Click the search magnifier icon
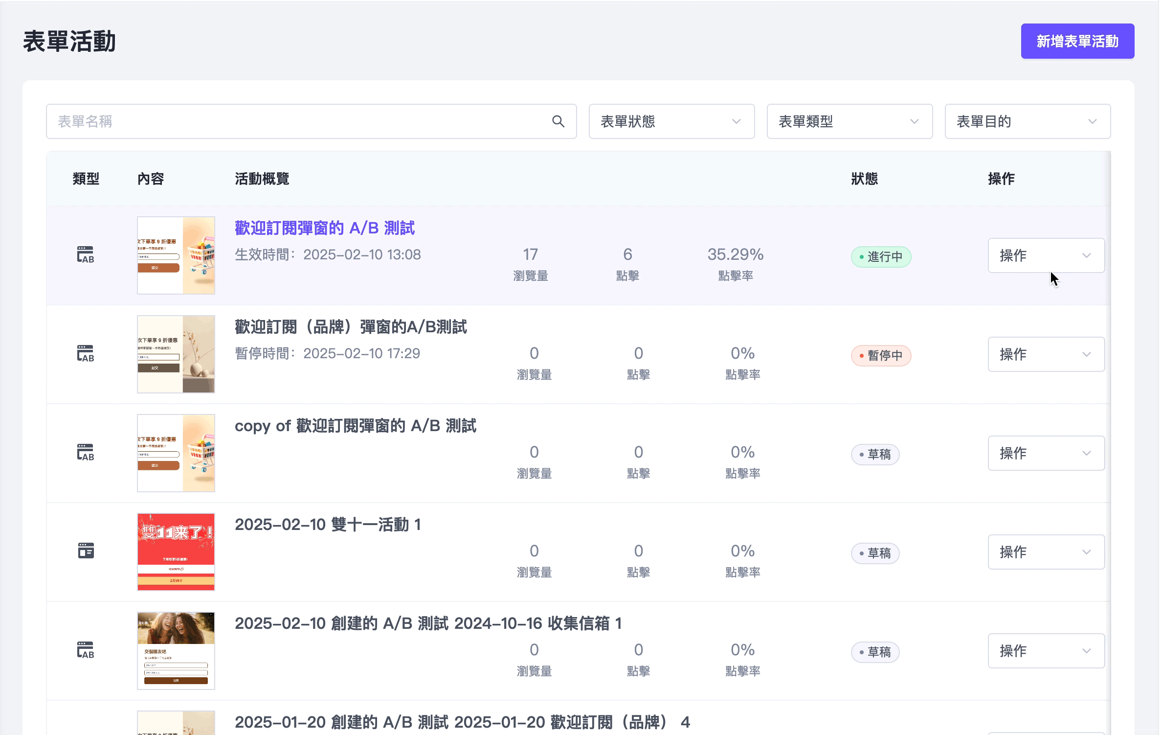1162x735 pixels. tap(558, 121)
